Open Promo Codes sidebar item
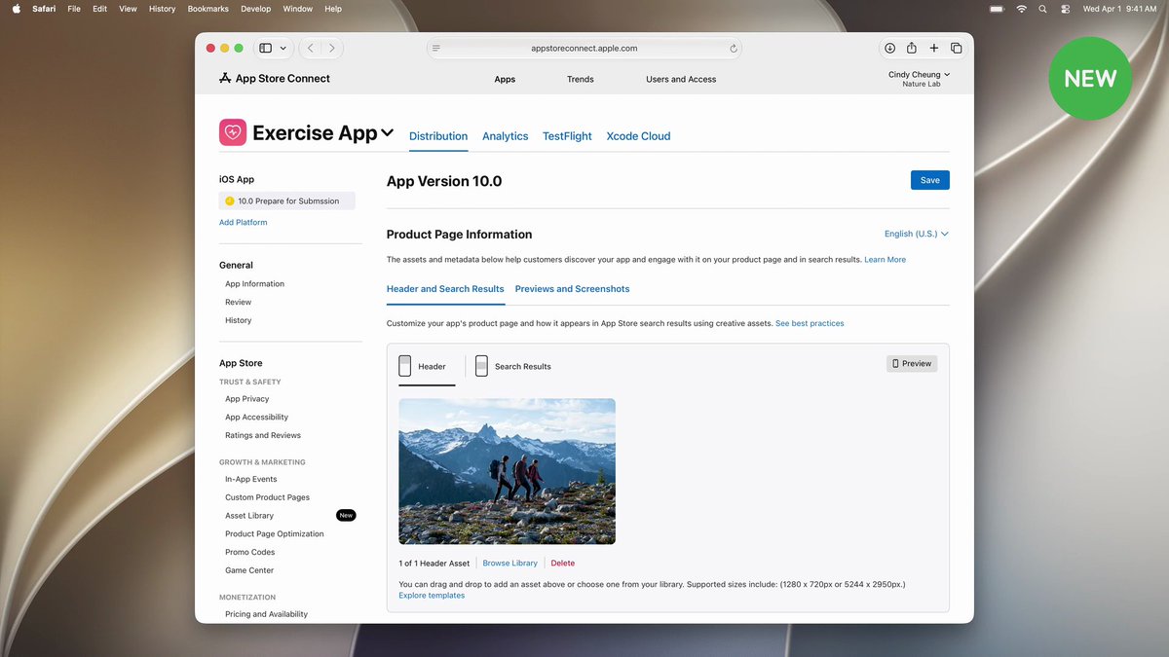1169x657 pixels. (250, 552)
